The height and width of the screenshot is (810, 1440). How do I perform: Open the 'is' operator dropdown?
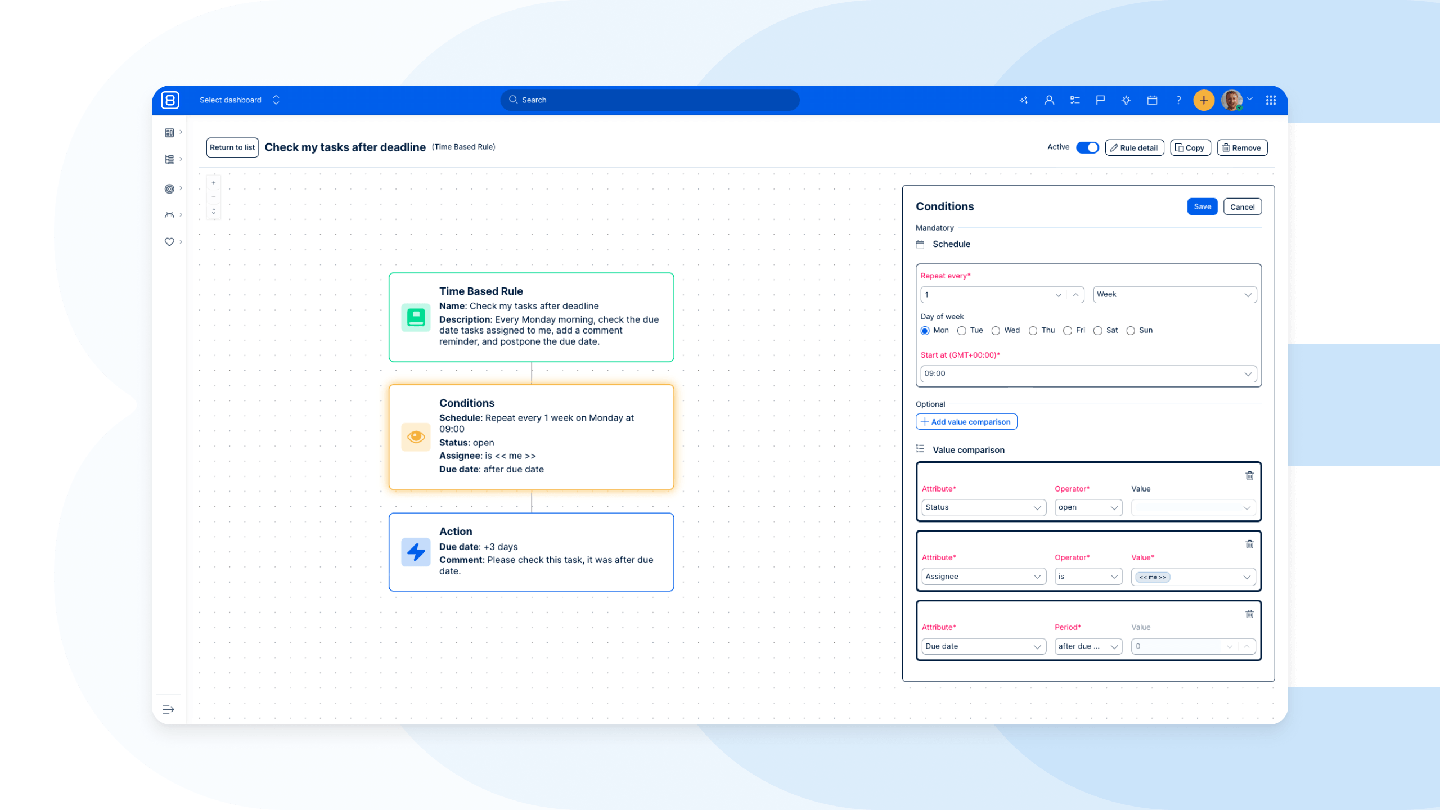1088,577
